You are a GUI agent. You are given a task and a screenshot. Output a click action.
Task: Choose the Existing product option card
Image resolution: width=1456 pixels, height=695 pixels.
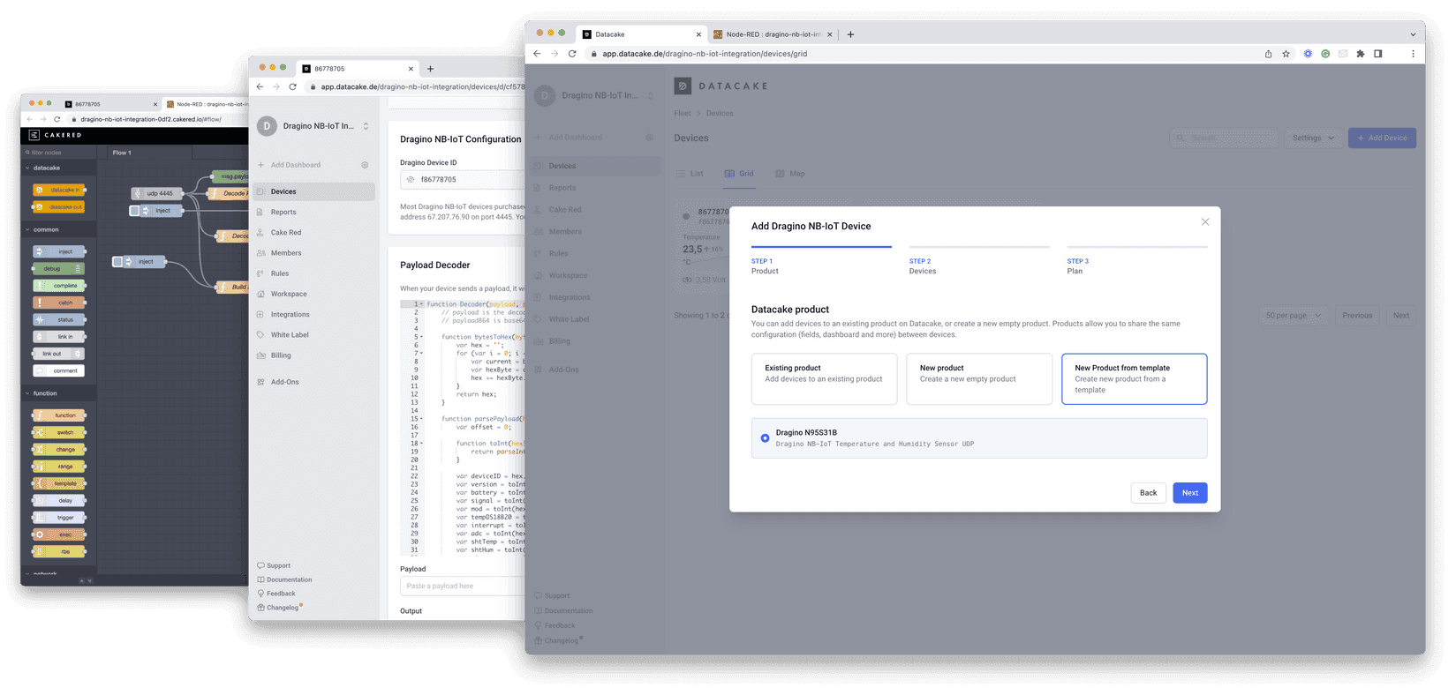[x=824, y=379]
